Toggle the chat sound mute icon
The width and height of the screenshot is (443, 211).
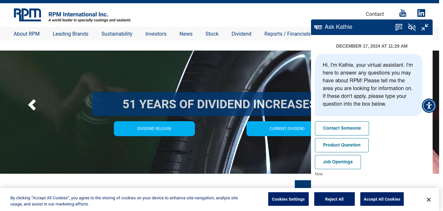click(412, 27)
